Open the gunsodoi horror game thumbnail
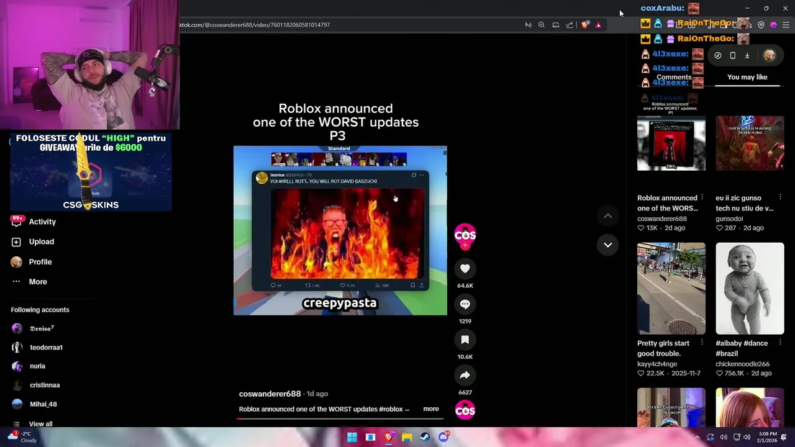Image resolution: width=795 pixels, height=447 pixels. (x=750, y=143)
